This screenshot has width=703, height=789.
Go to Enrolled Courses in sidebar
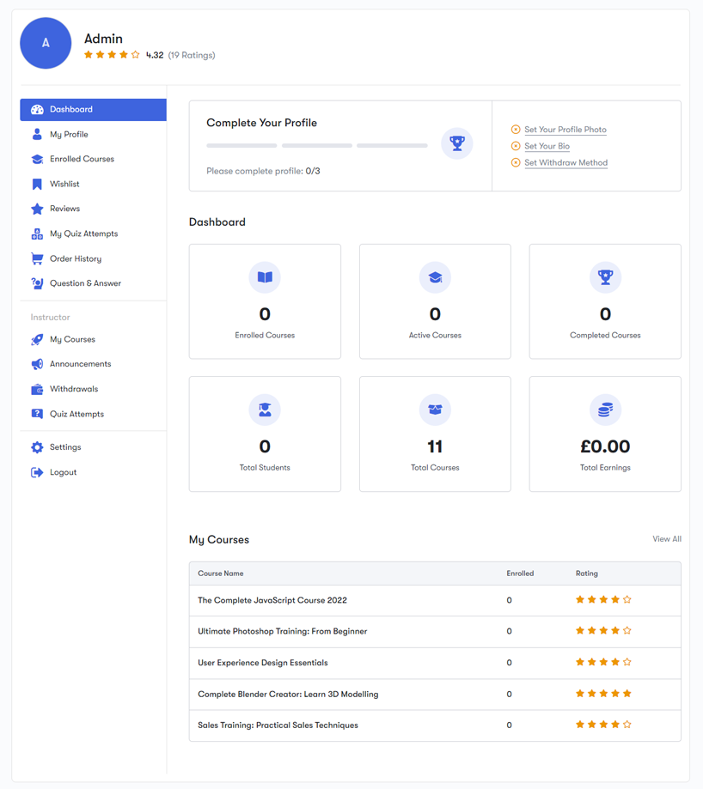(82, 160)
